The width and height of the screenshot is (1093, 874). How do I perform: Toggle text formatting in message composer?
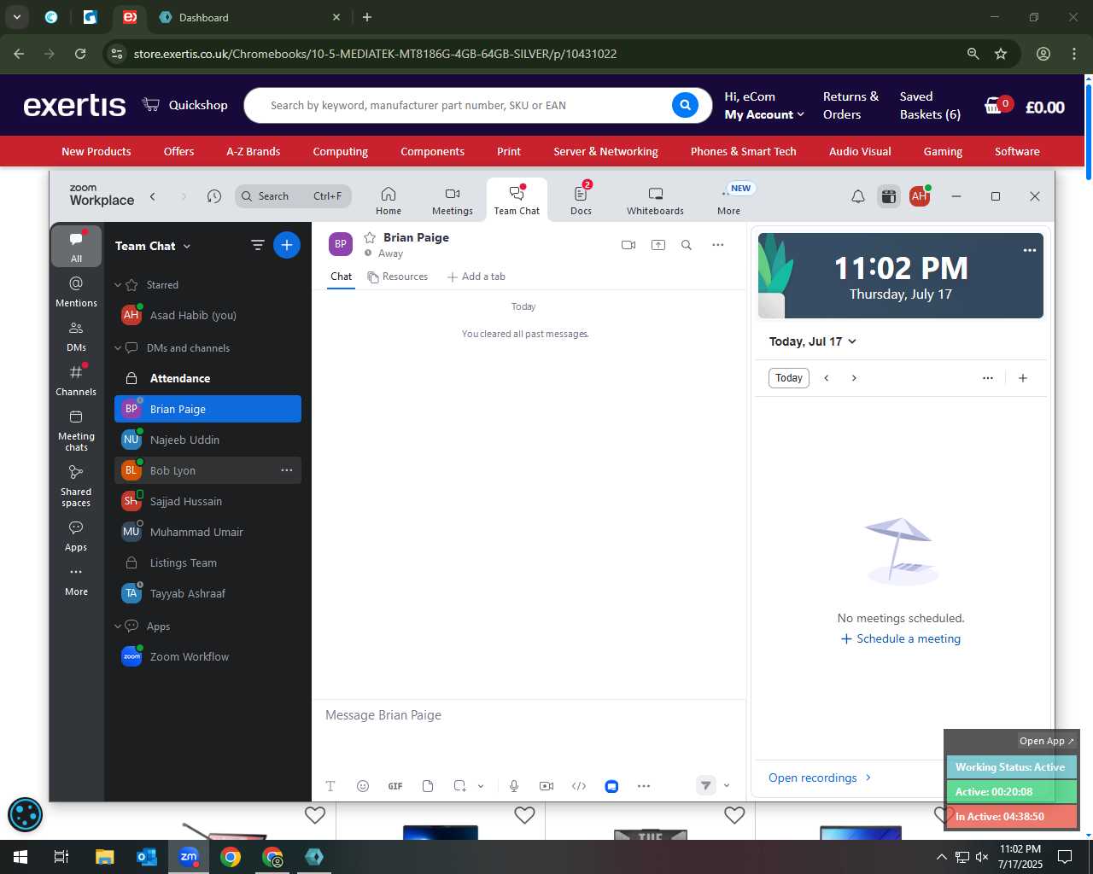click(330, 786)
